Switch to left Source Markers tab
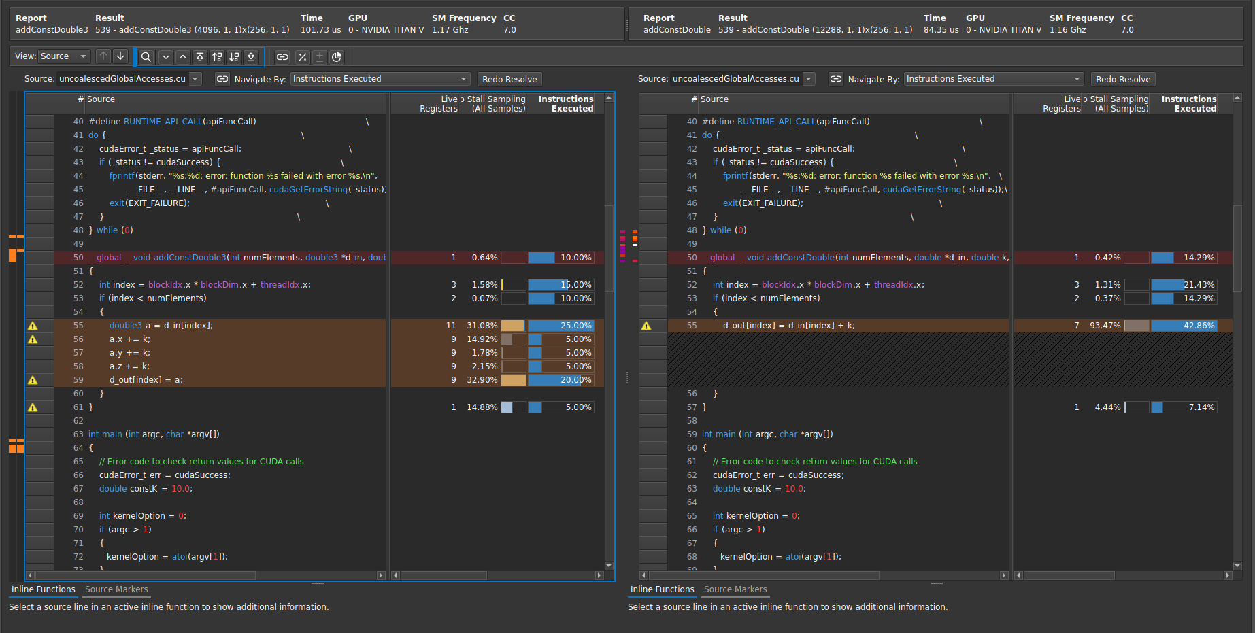This screenshot has height=633, width=1255. (116, 589)
